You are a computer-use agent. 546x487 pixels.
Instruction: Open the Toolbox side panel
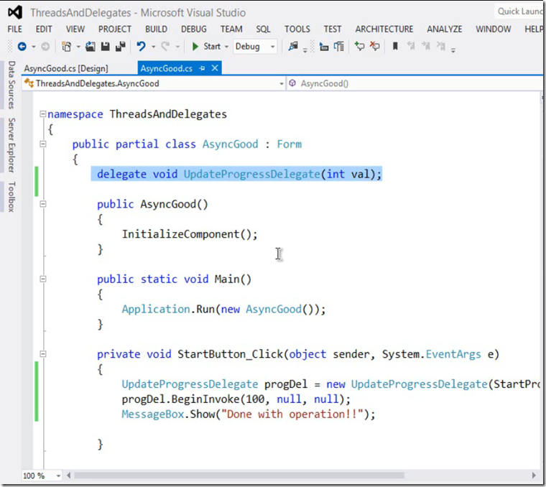click(x=11, y=197)
